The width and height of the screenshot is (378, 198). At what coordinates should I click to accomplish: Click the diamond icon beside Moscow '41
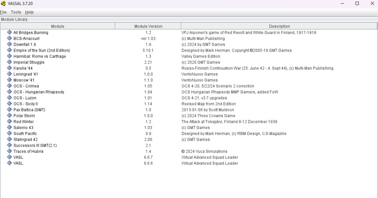point(9,80)
